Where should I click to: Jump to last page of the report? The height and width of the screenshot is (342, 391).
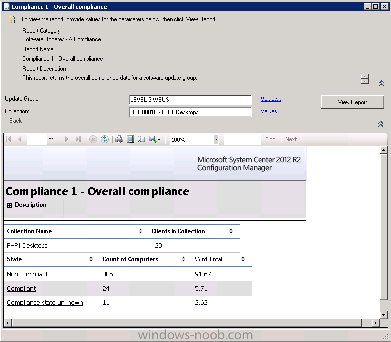tap(78, 139)
